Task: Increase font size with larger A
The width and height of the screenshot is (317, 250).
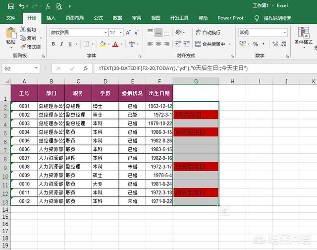Action: [128, 32]
